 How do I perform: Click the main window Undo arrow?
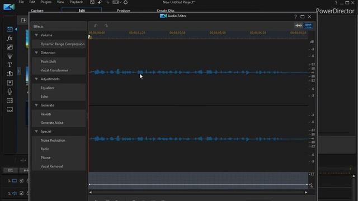(x=100, y=2)
